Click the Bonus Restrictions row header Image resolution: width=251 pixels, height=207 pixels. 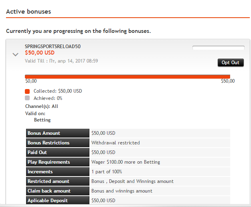58,143
